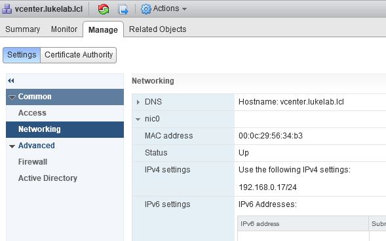
Task: Collapse the sidebar with double-arrow icon
Action: coord(11,80)
